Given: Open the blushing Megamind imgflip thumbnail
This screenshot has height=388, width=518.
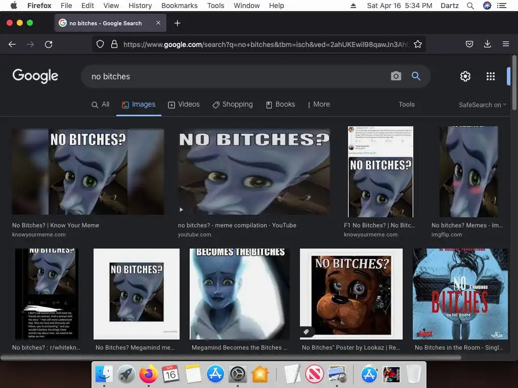Looking at the screenshot, I should (x=468, y=172).
